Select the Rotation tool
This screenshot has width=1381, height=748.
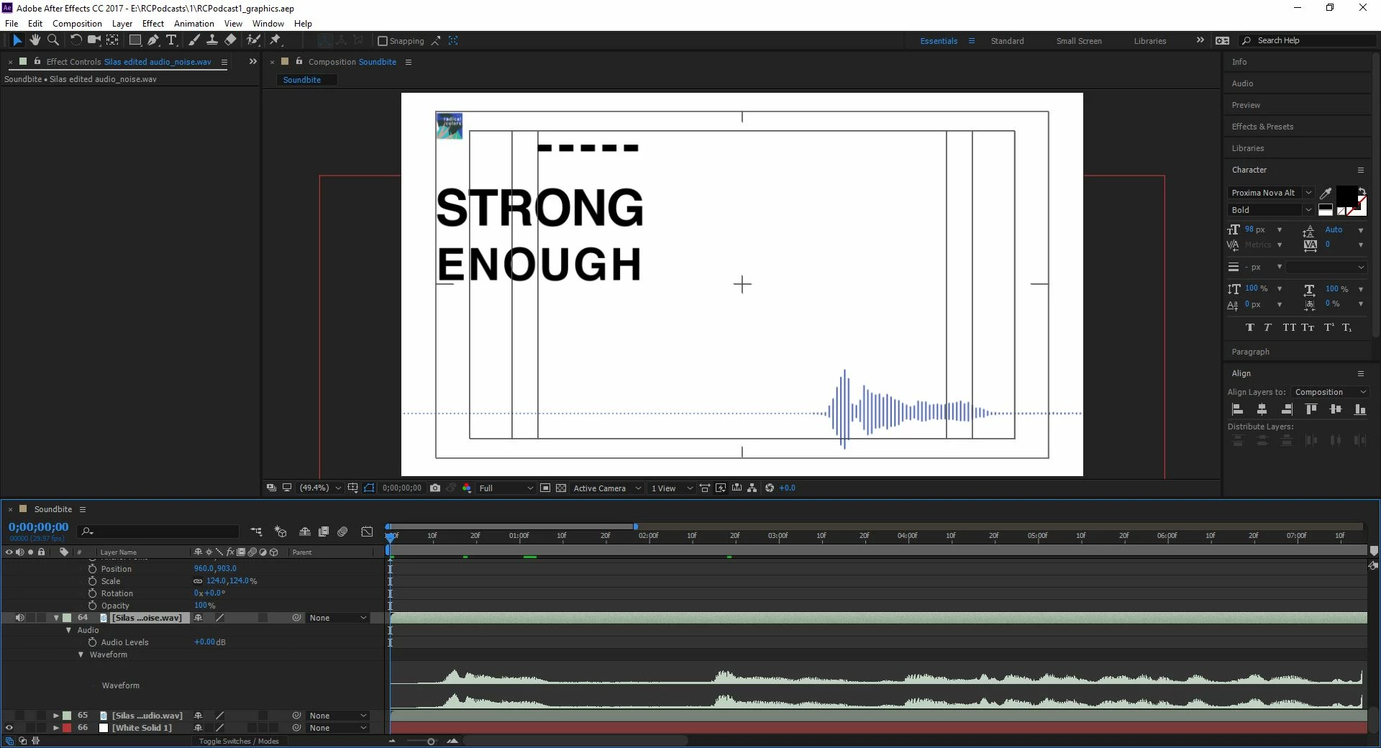coord(76,40)
